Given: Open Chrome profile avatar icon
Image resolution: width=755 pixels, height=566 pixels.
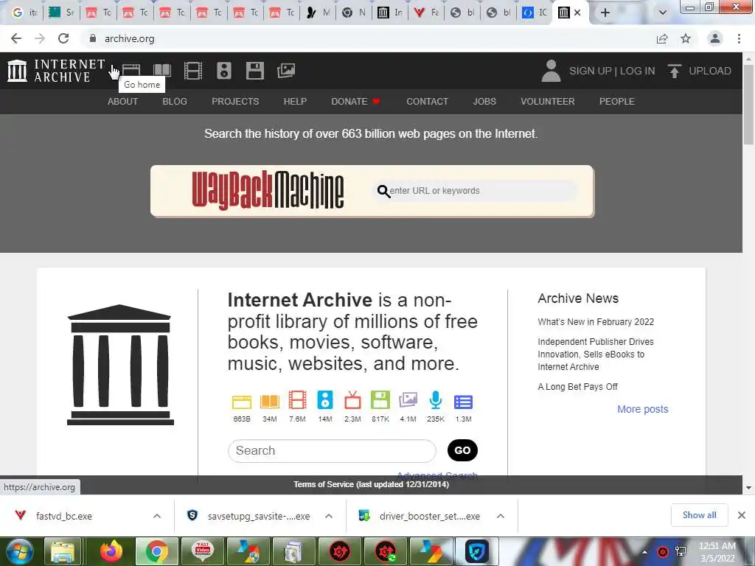Looking at the screenshot, I should pos(715,38).
